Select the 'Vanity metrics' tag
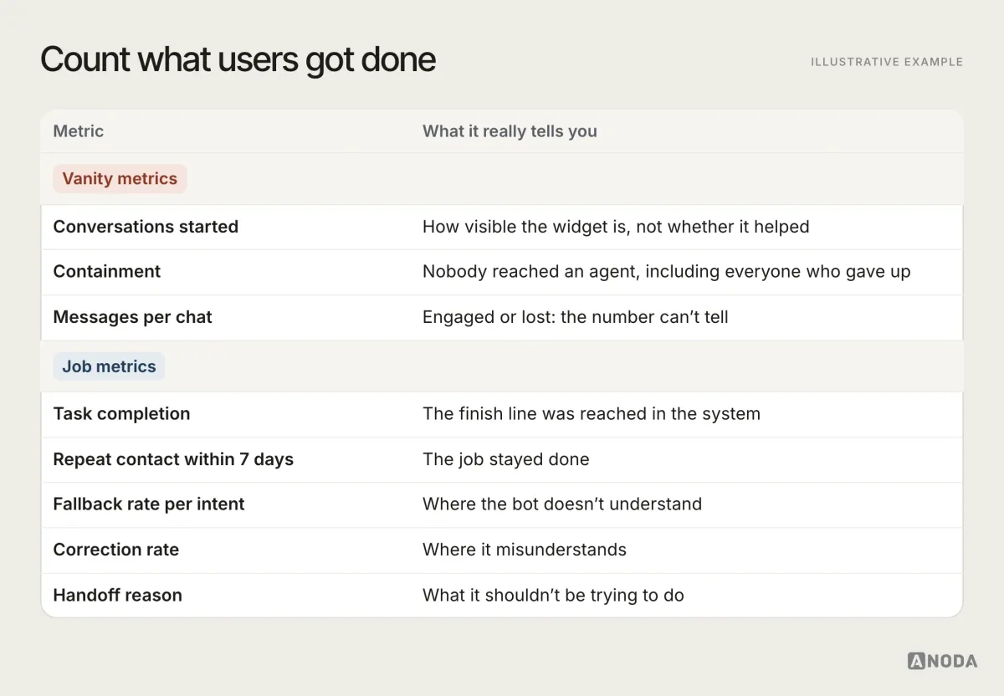 120,179
